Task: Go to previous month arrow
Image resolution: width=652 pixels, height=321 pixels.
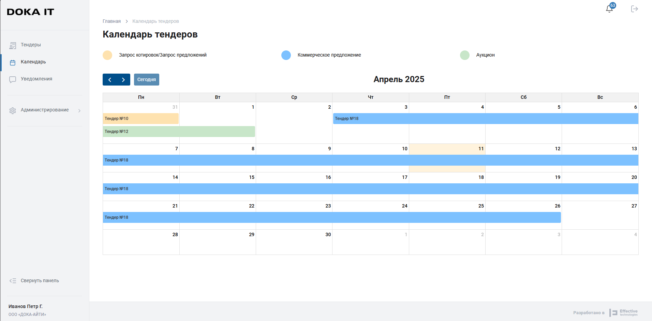Action: [x=109, y=80]
